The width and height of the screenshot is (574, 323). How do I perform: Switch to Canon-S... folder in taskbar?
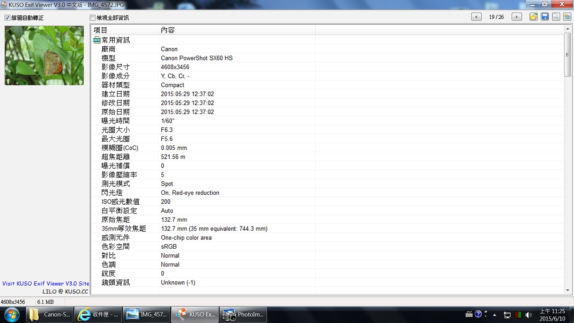(50, 314)
